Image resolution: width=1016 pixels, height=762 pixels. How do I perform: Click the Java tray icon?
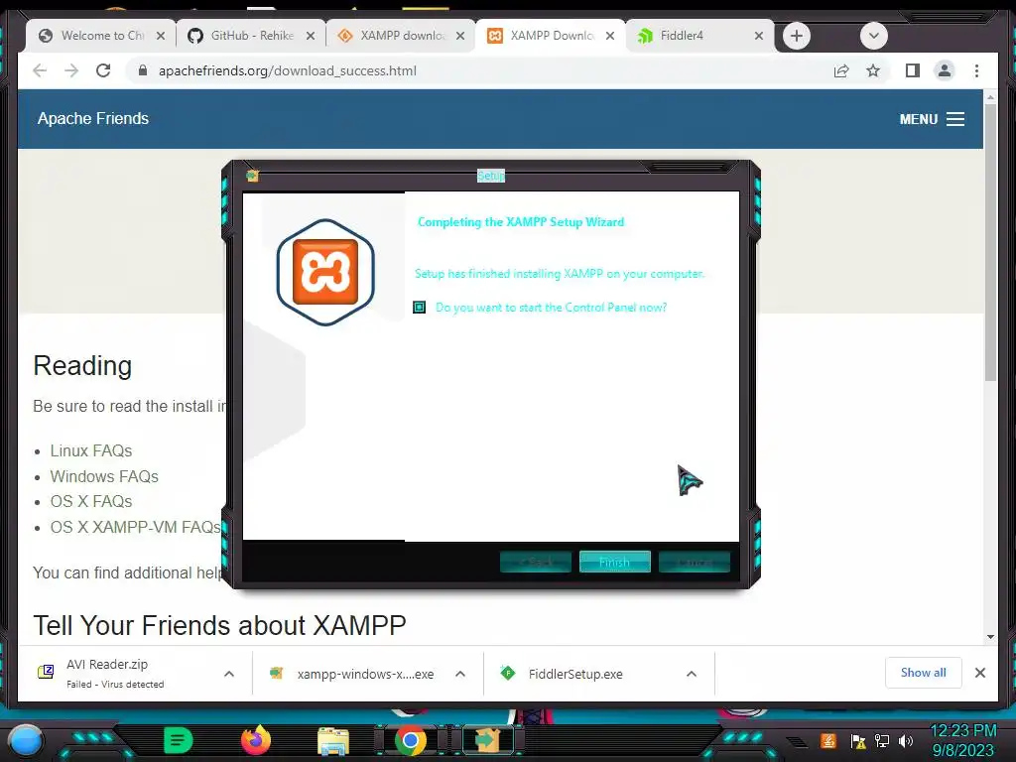[x=828, y=740]
